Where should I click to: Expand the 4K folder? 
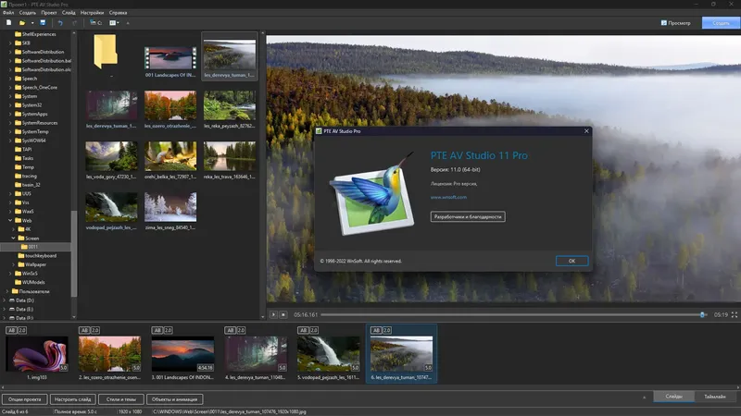[14, 229]
